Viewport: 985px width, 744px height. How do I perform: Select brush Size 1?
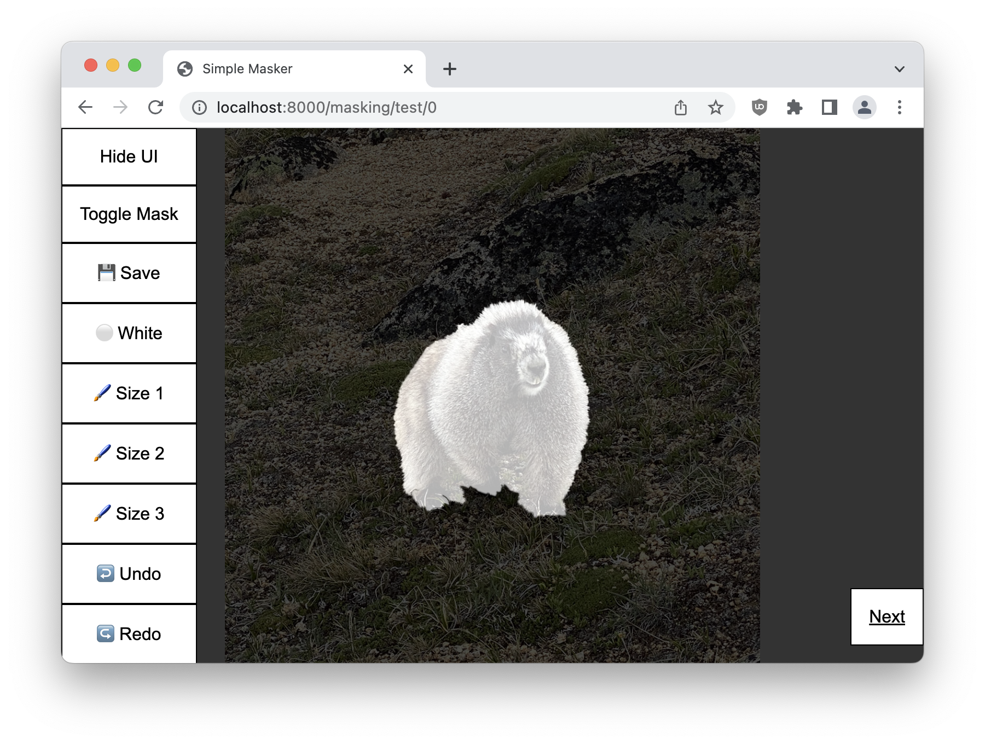click(x=129, y=393)
